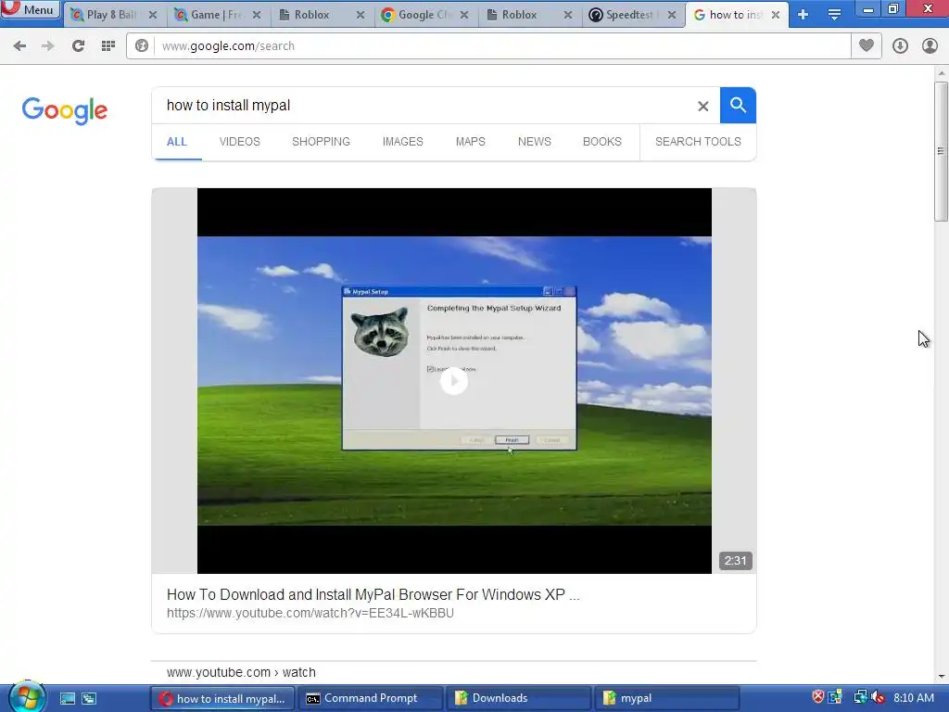
Task: Click the scrollbar down arrow
Action: (942, 676)
